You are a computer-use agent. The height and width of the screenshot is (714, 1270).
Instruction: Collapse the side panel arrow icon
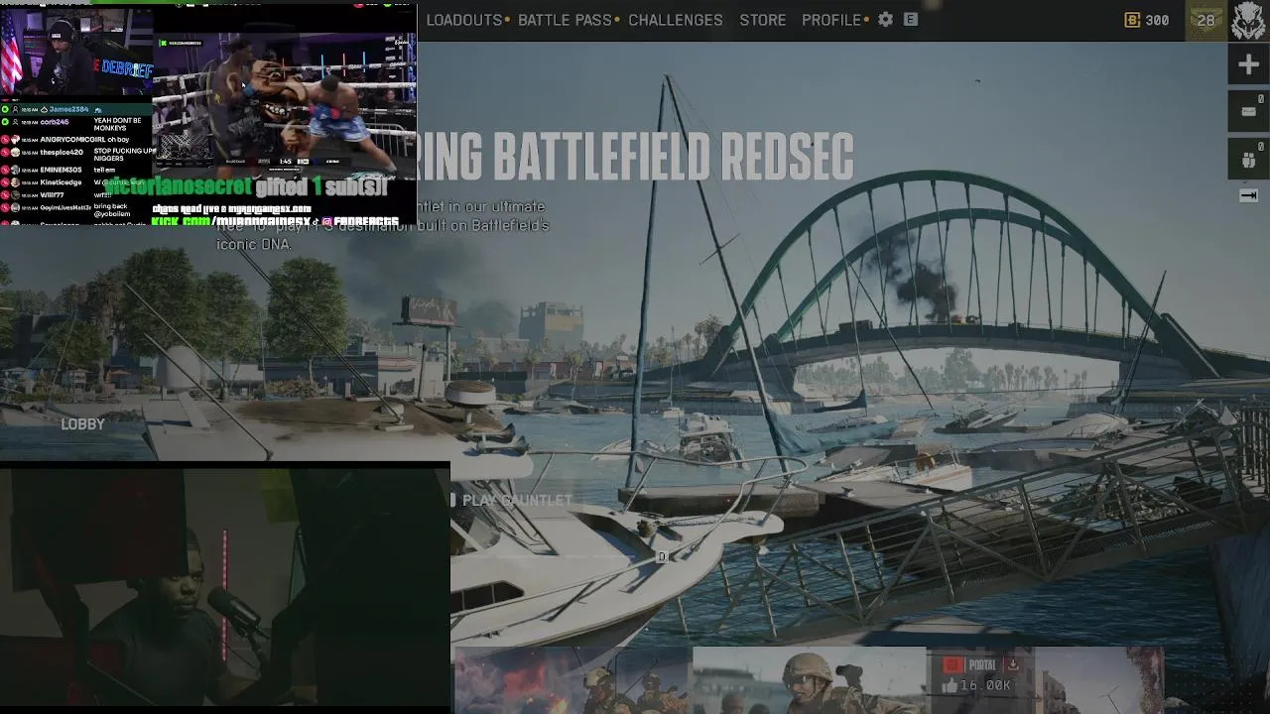click(1248, 195)
